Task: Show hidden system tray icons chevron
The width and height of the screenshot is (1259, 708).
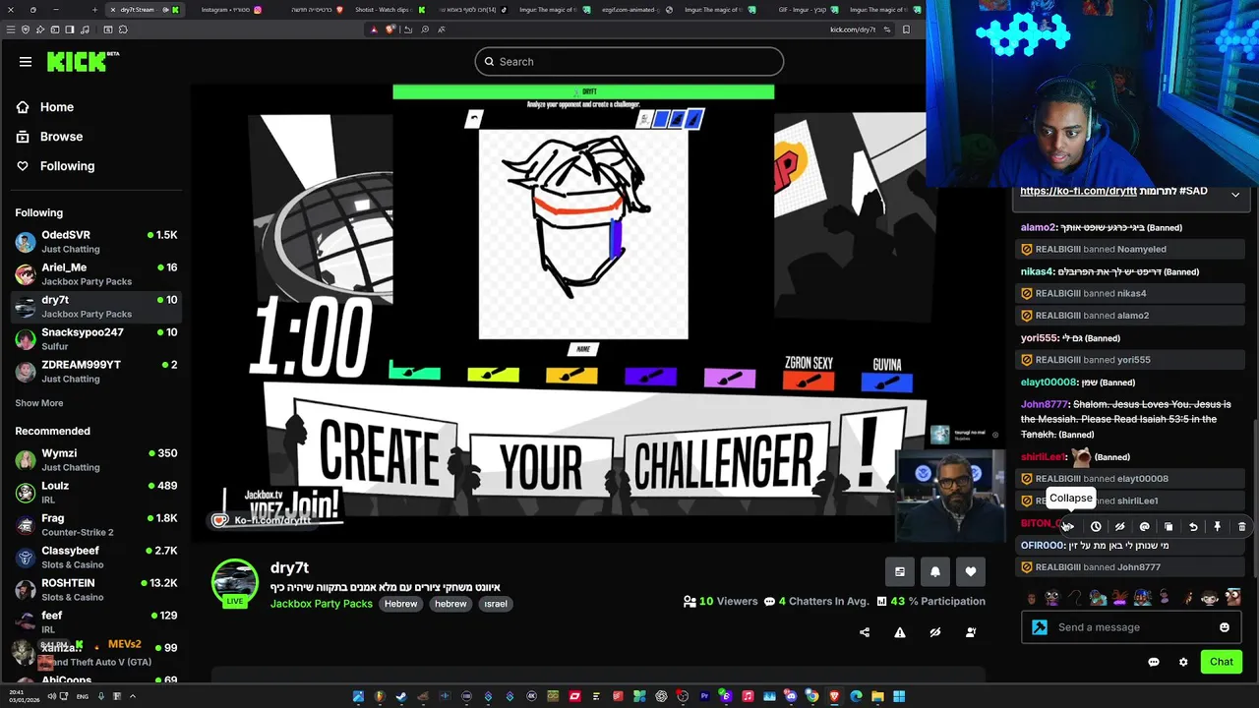Action: point(132,696)
